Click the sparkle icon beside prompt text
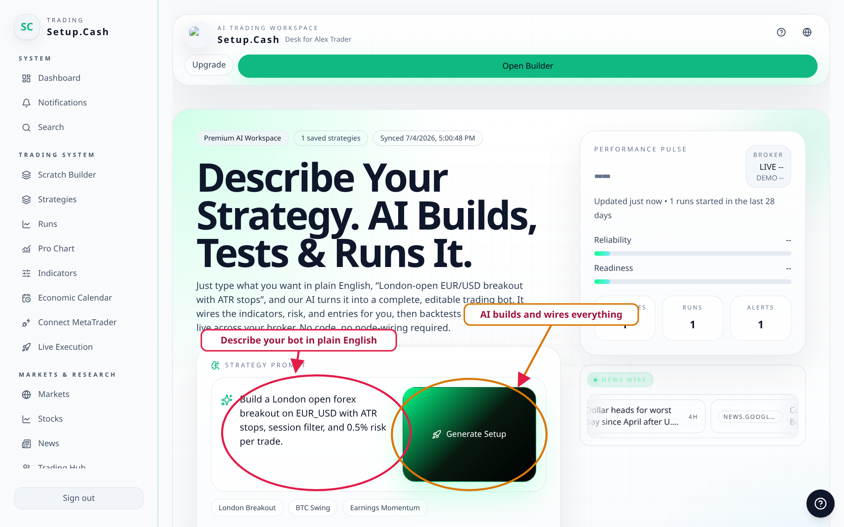This screenshot has width=844, height=527. (x=227, y=400)
